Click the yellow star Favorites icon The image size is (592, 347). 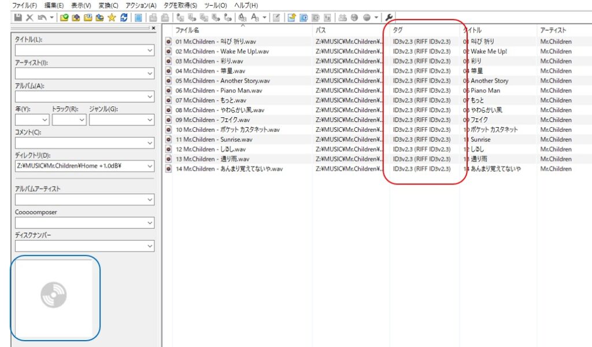(x=112, y=17)
